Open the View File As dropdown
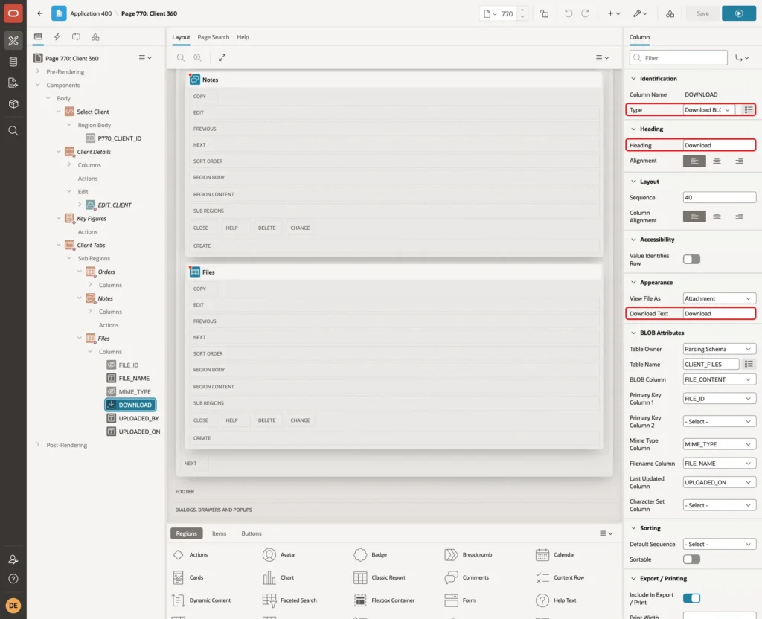 tap(720, 298)
